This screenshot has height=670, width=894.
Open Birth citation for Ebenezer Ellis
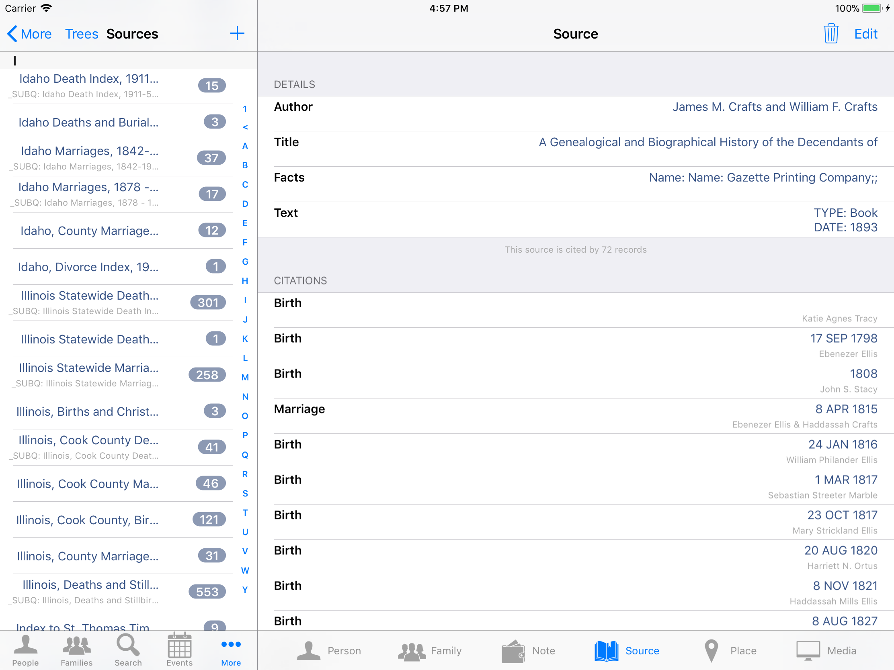click(576, 345)
